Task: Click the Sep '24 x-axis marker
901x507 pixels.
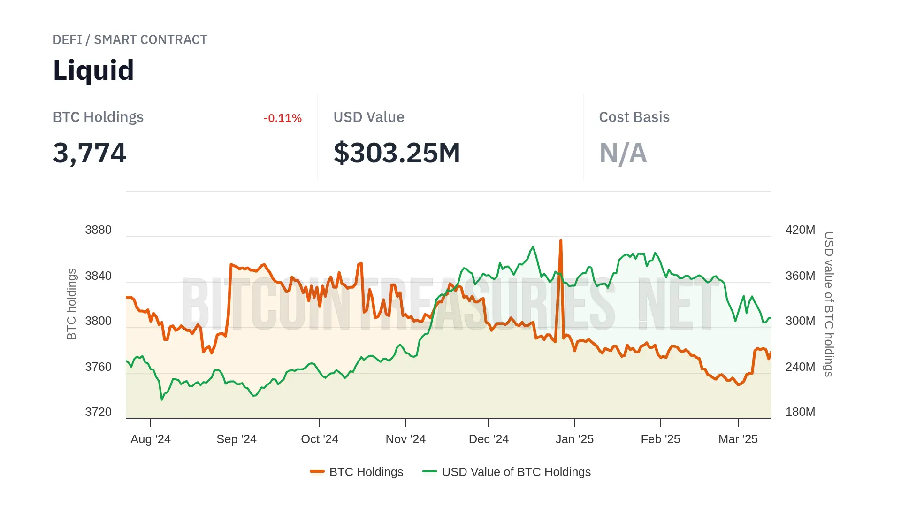Action: pyautogui.click(x=237, y=439)
